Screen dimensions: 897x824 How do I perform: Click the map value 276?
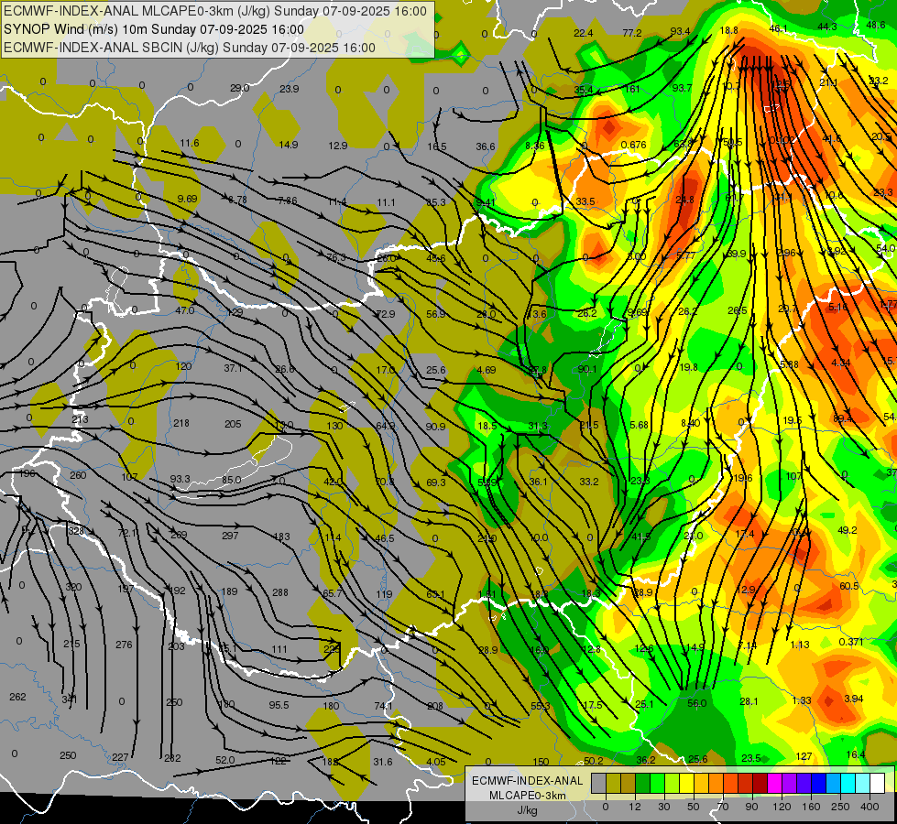coord(124,645)
